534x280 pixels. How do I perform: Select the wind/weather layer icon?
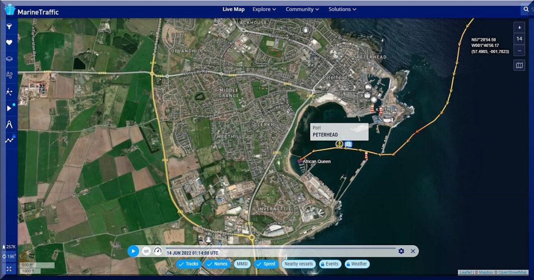(x=9, y=75)
